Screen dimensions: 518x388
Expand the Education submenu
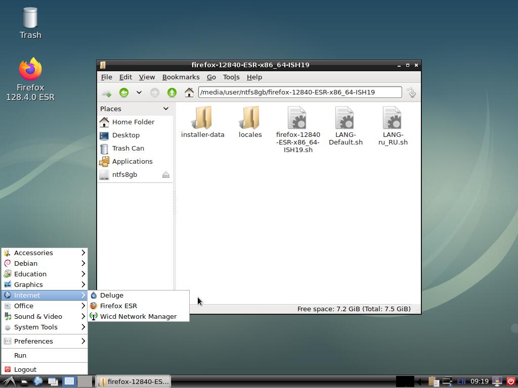(45, 274)
